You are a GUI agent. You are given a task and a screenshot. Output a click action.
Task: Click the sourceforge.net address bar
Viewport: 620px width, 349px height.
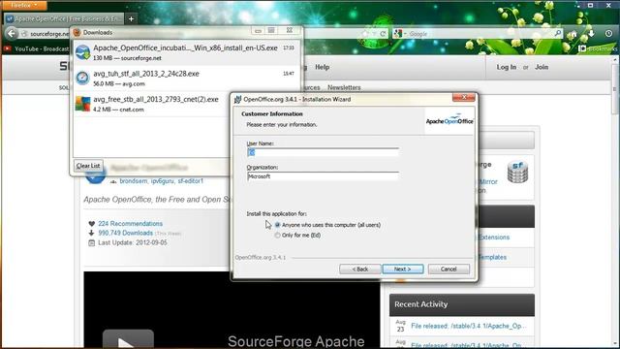(x=49, y=34)
